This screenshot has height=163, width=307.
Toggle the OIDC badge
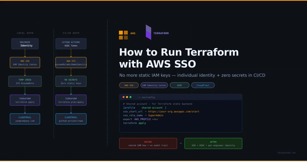pos(179,85)
